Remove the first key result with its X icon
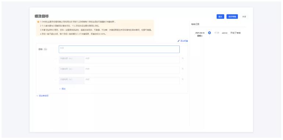 pos(182,58)
